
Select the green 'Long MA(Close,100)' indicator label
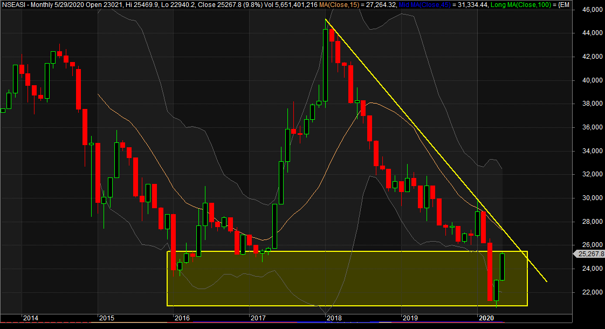[521, 5]
